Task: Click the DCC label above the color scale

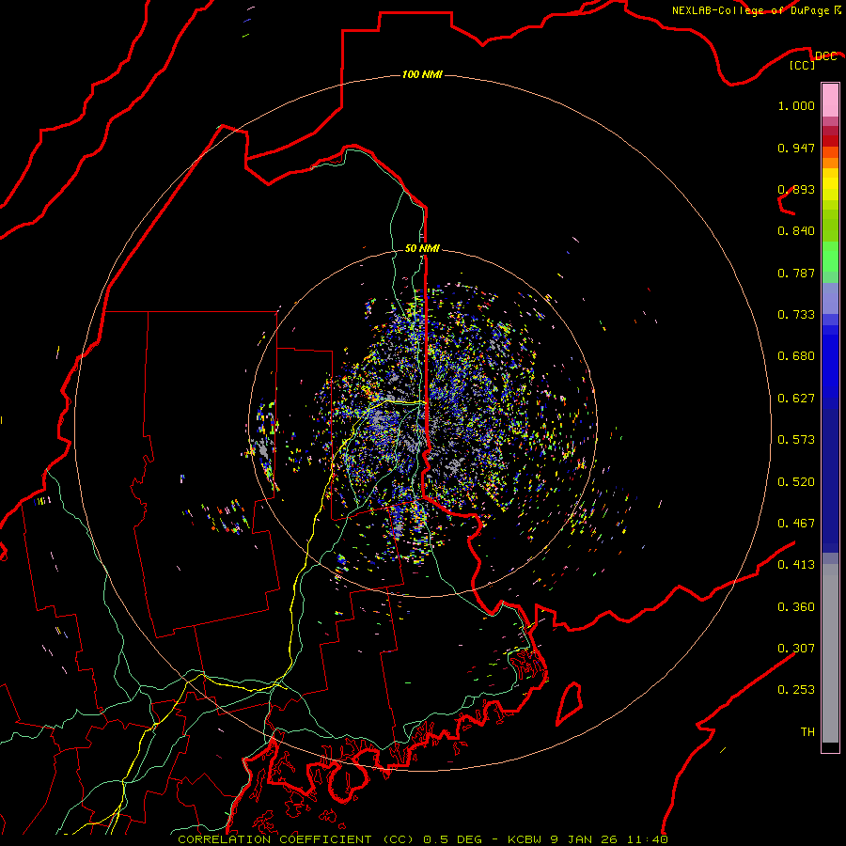Action: tap(825, 56)
